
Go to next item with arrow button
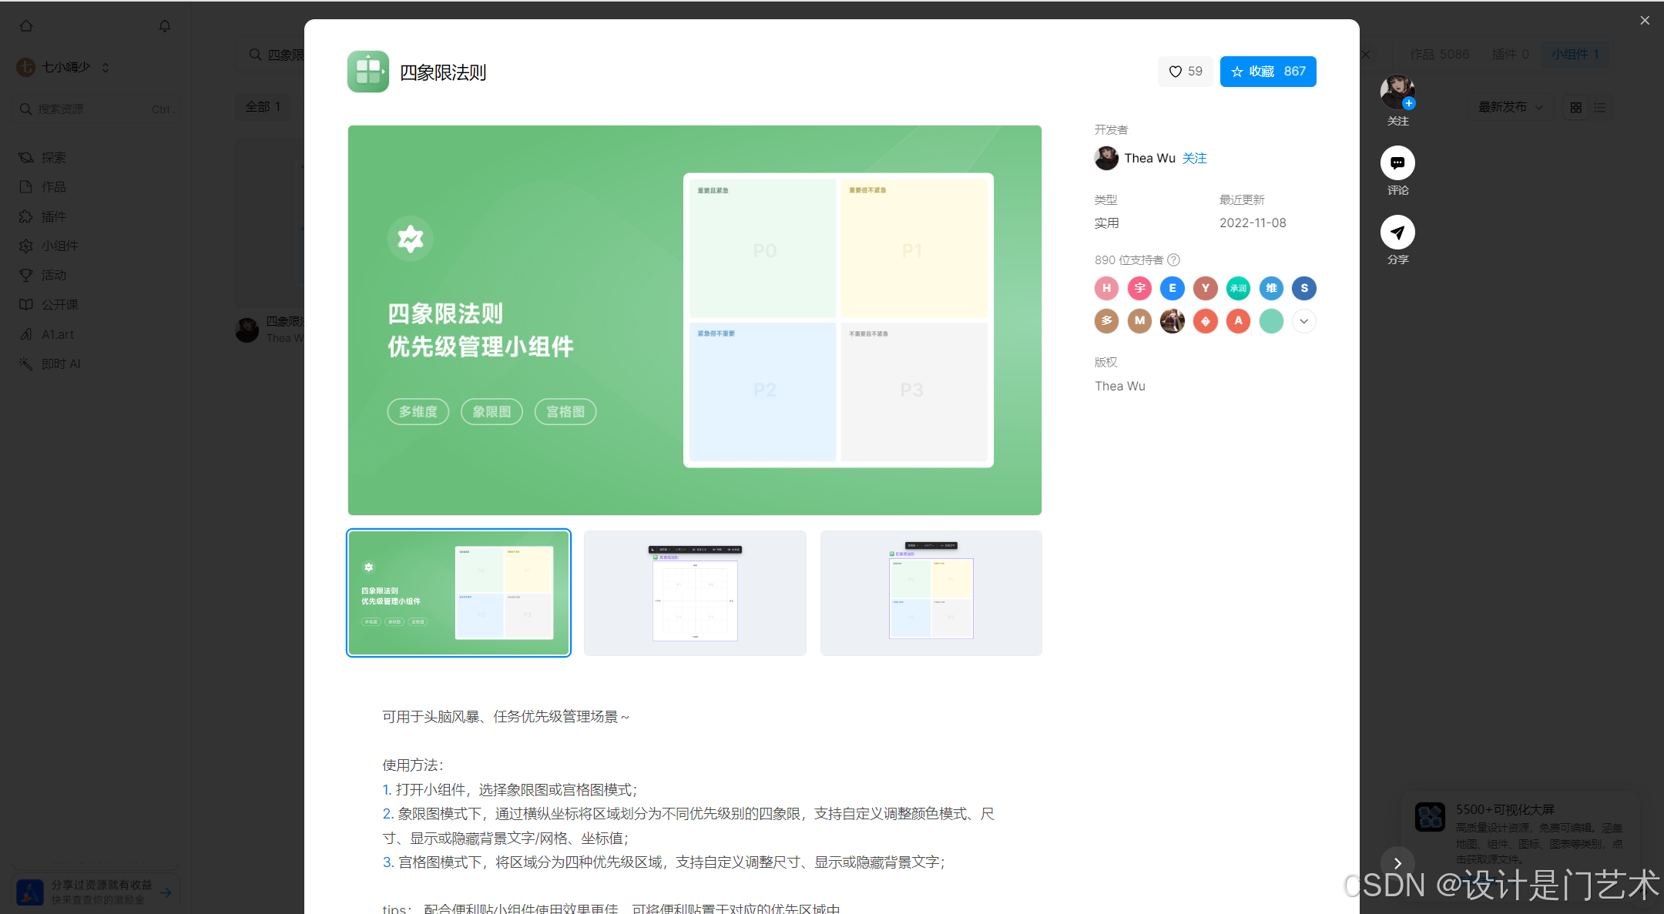click(x=1397, y=863)
